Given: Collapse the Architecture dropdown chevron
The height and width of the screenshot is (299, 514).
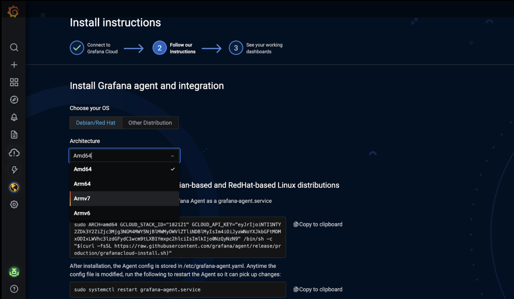Looking at the screenshot, I should [172, 156].
